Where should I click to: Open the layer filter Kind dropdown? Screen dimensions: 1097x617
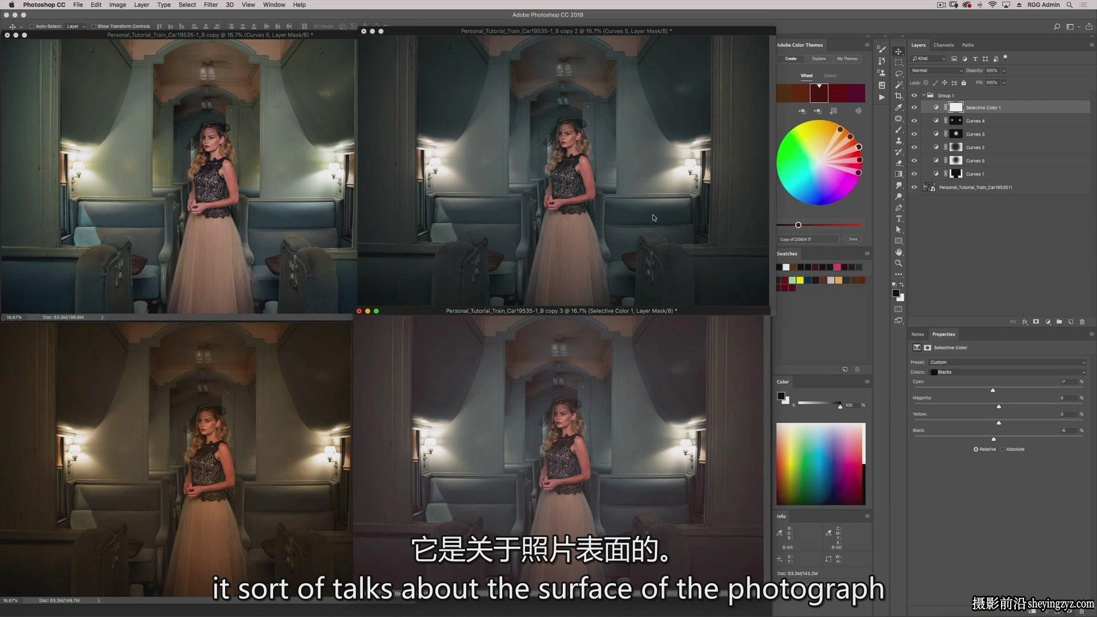pos(928,59)
